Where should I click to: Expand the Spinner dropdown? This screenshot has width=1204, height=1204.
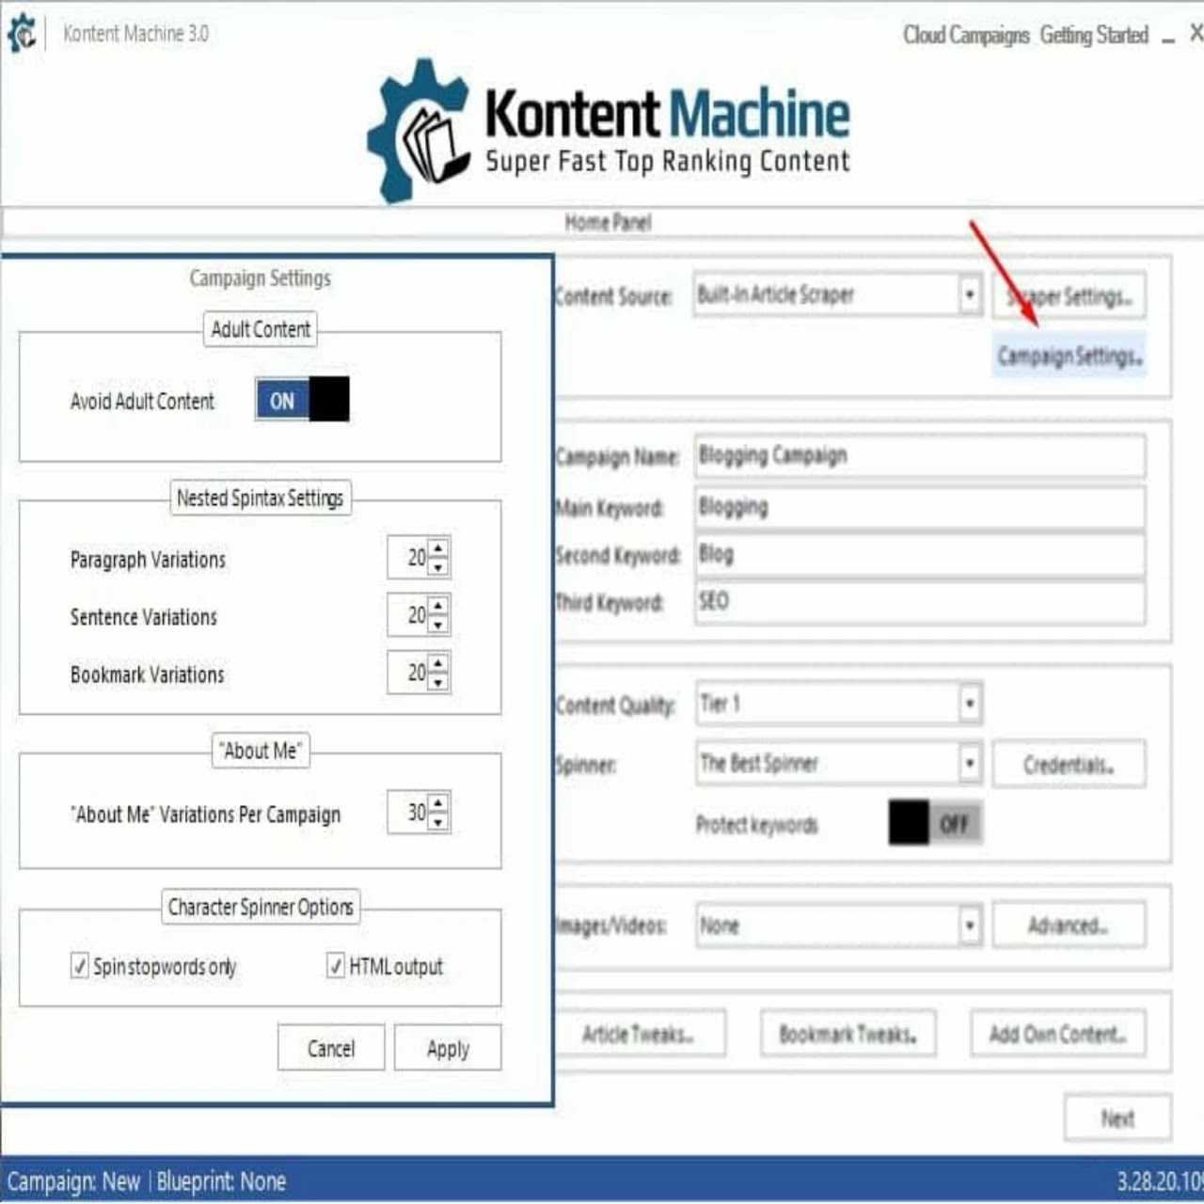coord(969,763)
